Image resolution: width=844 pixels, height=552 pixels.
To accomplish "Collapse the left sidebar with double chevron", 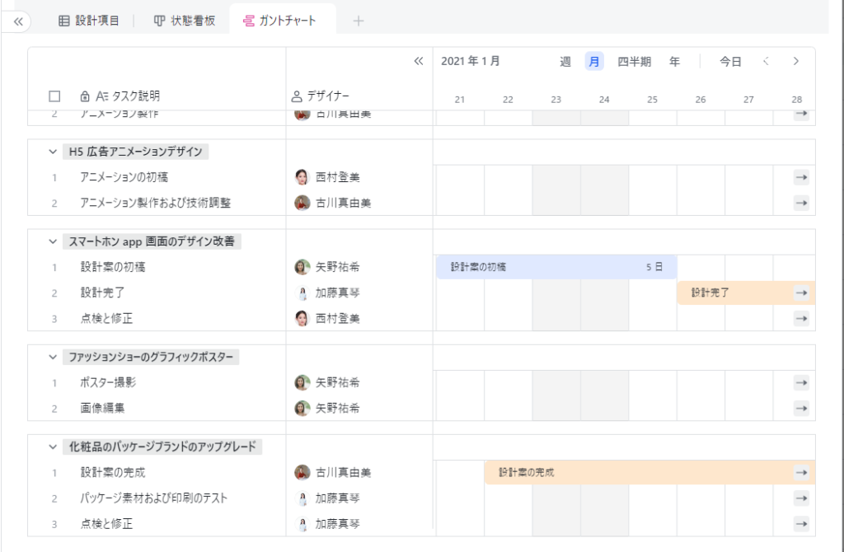I will click(18, 21).
